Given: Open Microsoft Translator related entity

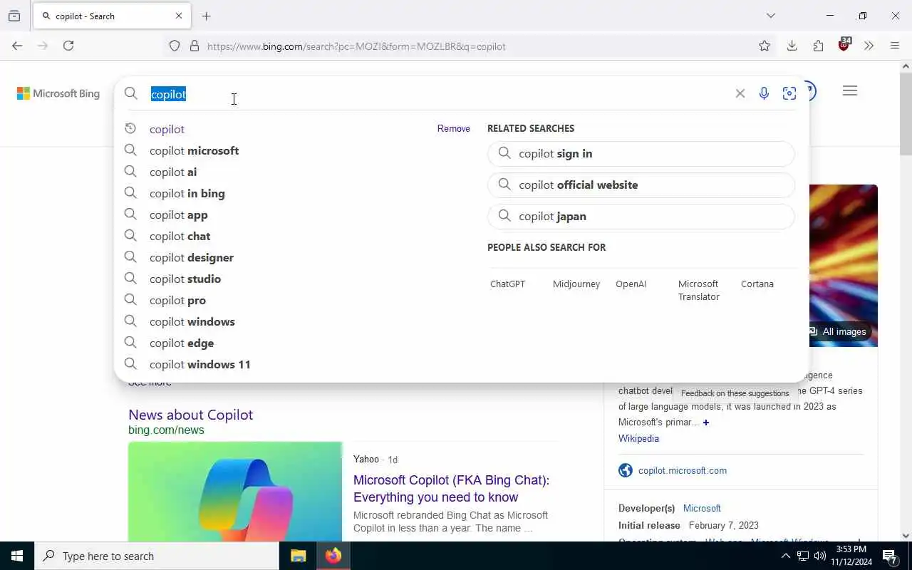Looking at the screenshot, I should coord(698,290).
